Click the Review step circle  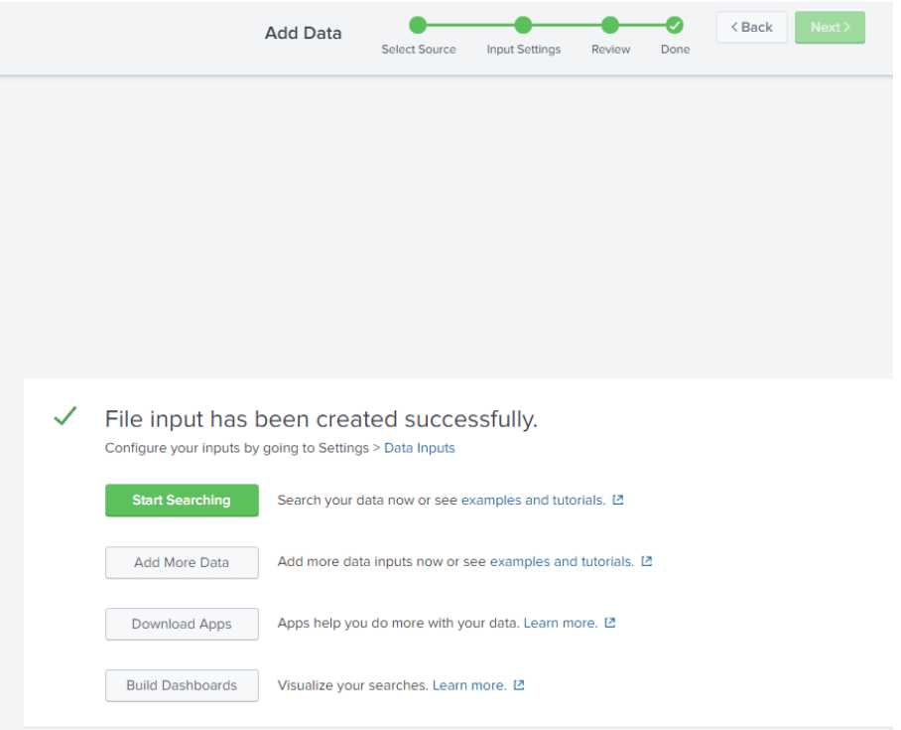click(610, 25)
